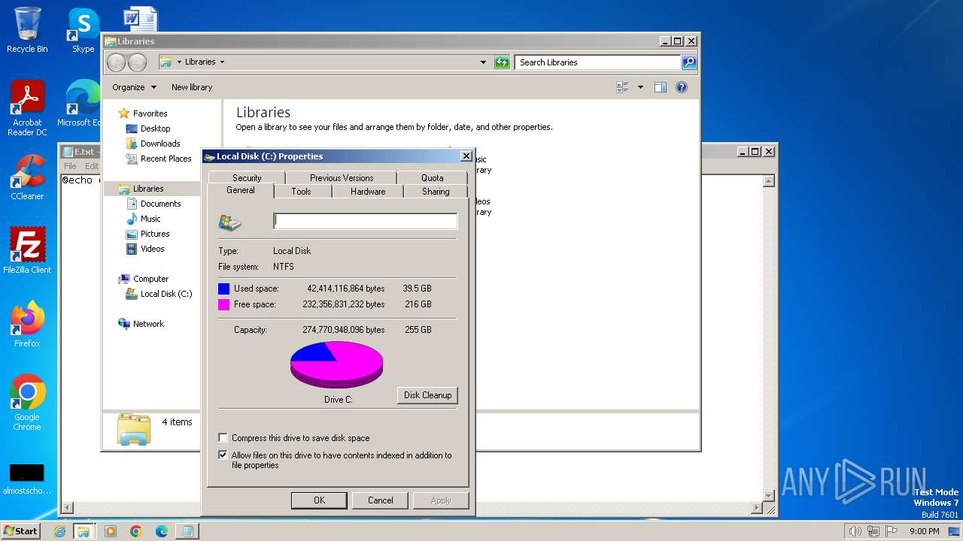Switch to the Previous Versions tab
The width and height of the screenshot is (963, 541).
pos(342,178)
